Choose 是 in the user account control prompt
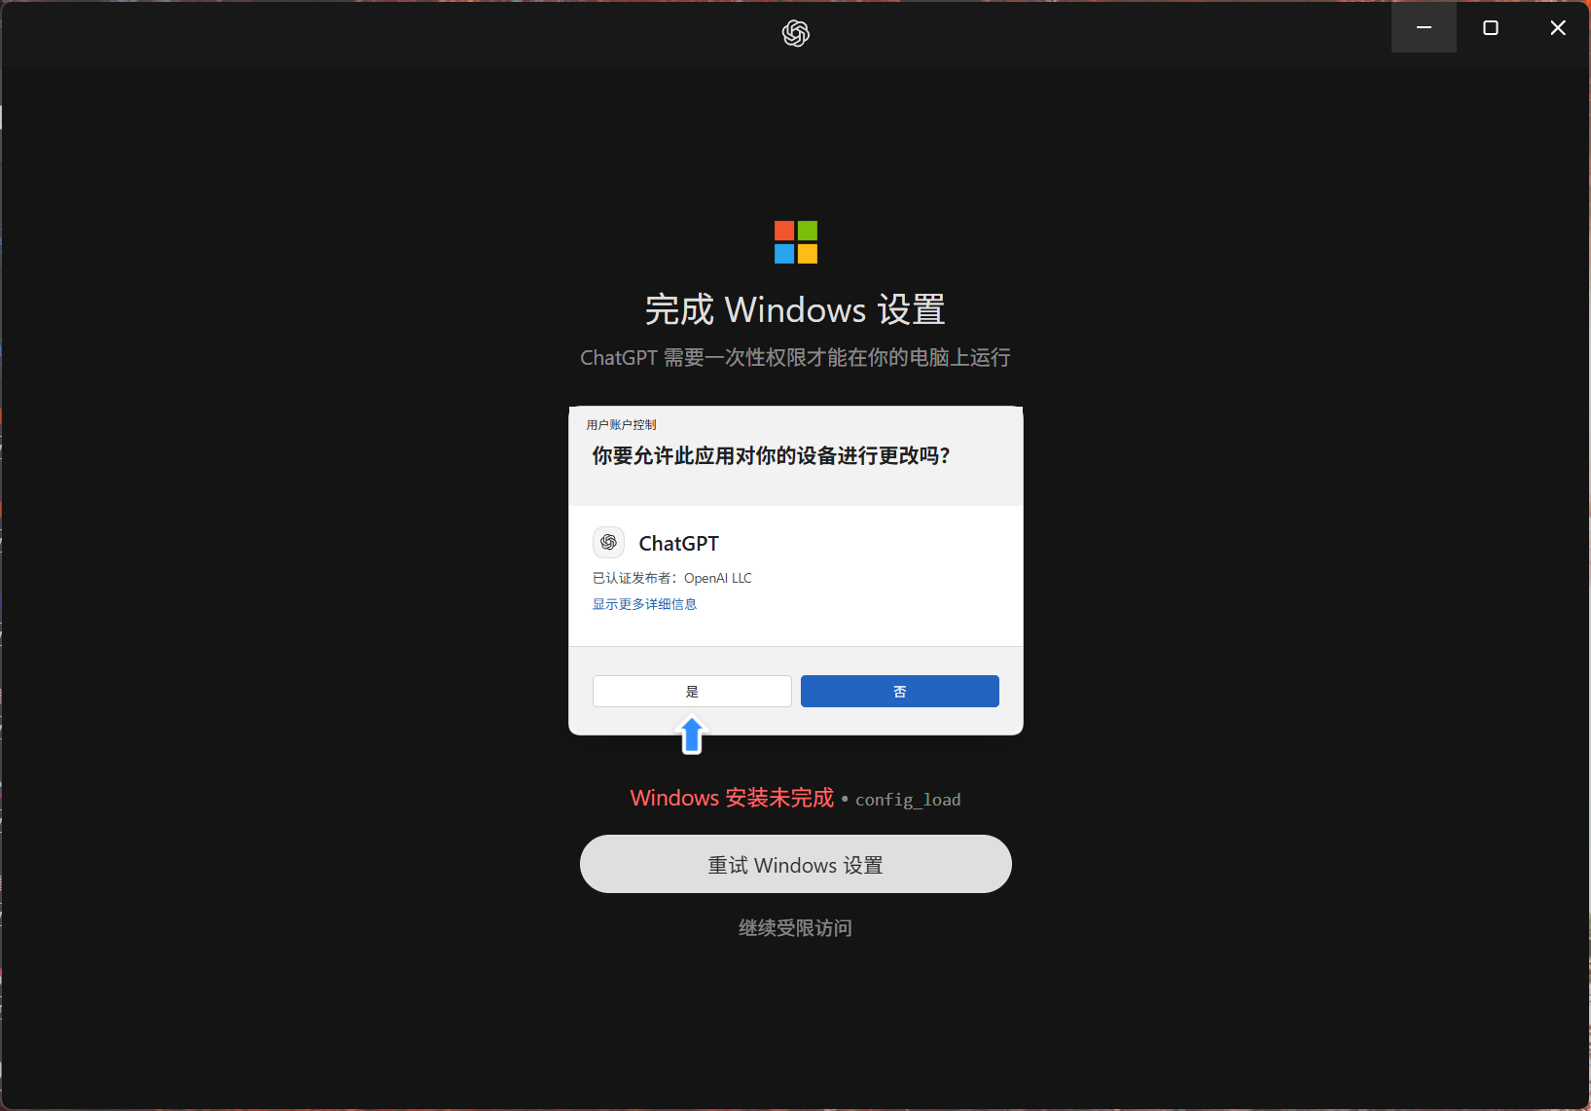Screen dimensions: 1591x1111 [x=692, y=692]
